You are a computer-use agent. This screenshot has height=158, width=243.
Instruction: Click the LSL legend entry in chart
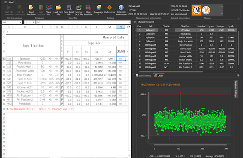coord(179,156)
